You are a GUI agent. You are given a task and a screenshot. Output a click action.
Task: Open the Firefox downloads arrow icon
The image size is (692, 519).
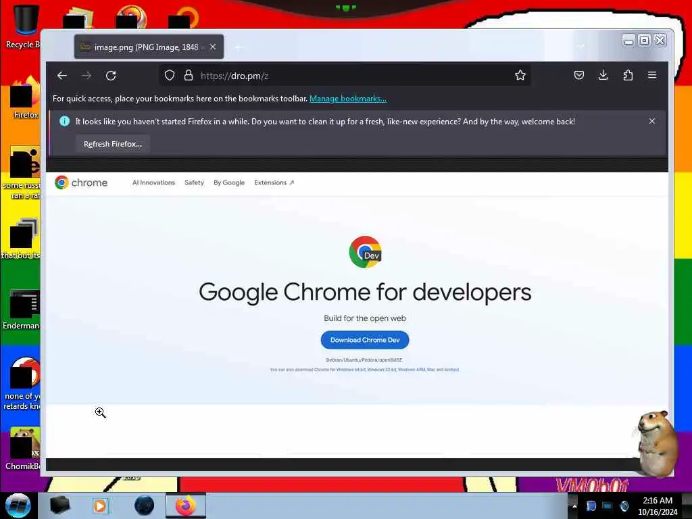603,76
